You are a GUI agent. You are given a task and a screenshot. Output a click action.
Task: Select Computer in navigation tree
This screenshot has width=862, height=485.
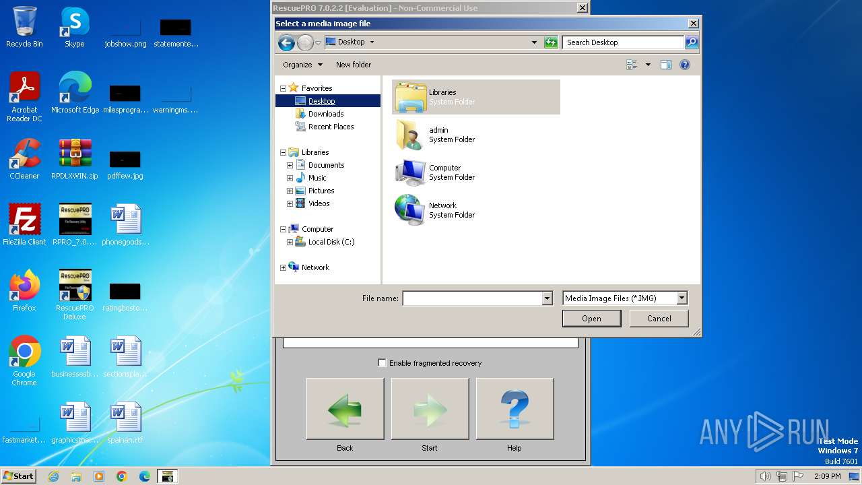[317, 229]
